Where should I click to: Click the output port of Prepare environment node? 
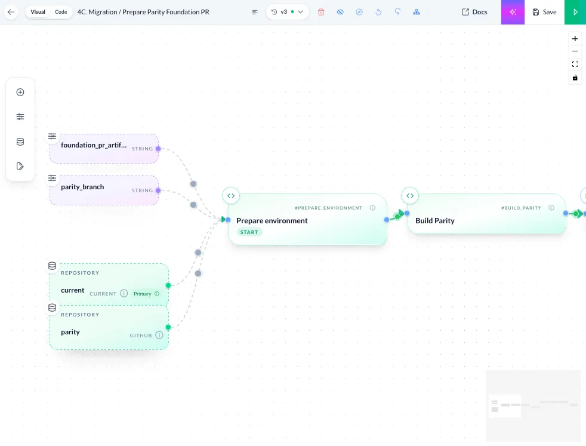387,220
